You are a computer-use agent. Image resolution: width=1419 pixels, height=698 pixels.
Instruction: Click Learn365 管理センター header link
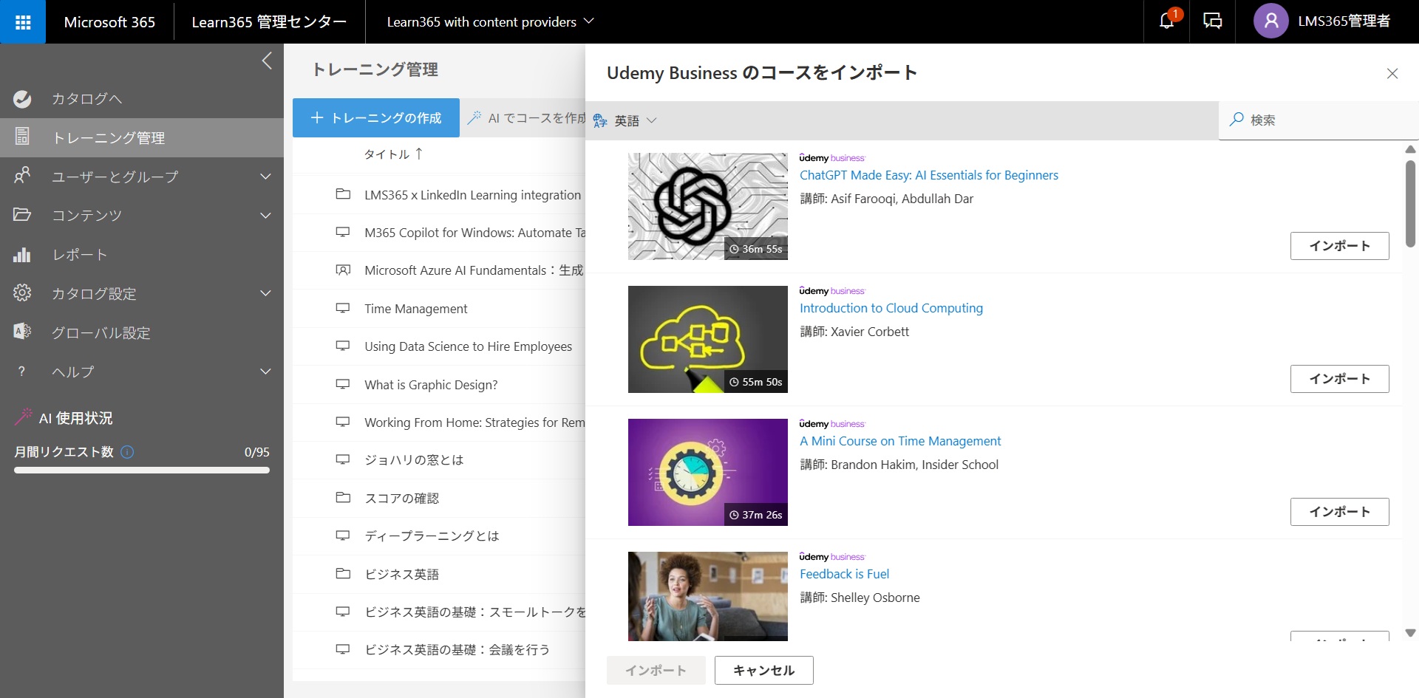coord(269,22)
